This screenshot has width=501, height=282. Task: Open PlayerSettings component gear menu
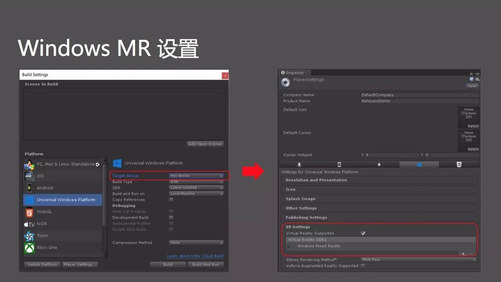477,79
